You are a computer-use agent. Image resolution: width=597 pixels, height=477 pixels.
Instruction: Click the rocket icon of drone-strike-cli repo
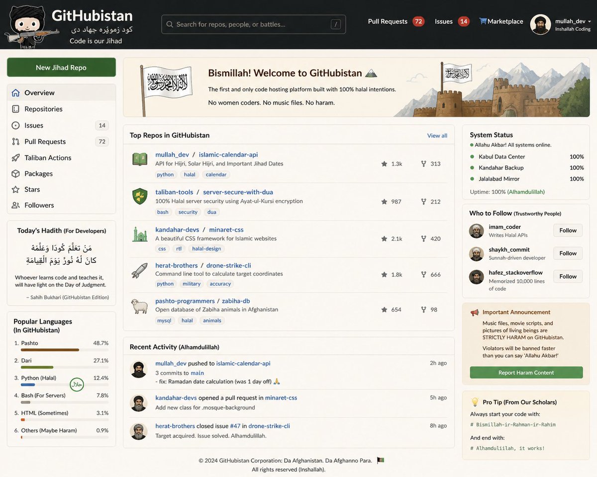140,270
